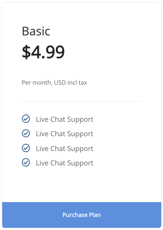Click the first Live Chat Support checkmark icon
The height and width of the screenshot is (230, 163).
(x=26, y=119)
